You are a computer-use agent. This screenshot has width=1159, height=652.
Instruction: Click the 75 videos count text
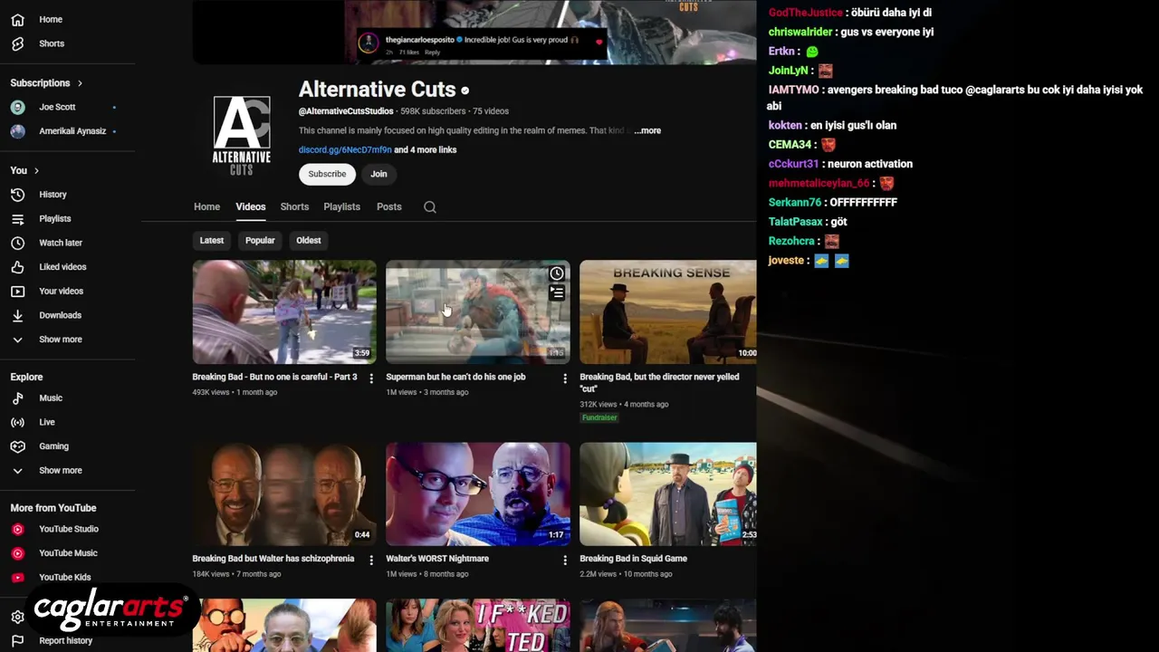[490, 111]
